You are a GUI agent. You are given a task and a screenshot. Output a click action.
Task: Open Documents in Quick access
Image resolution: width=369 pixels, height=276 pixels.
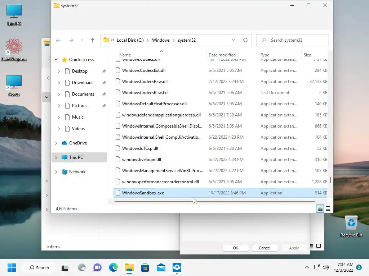click(83, 94)
